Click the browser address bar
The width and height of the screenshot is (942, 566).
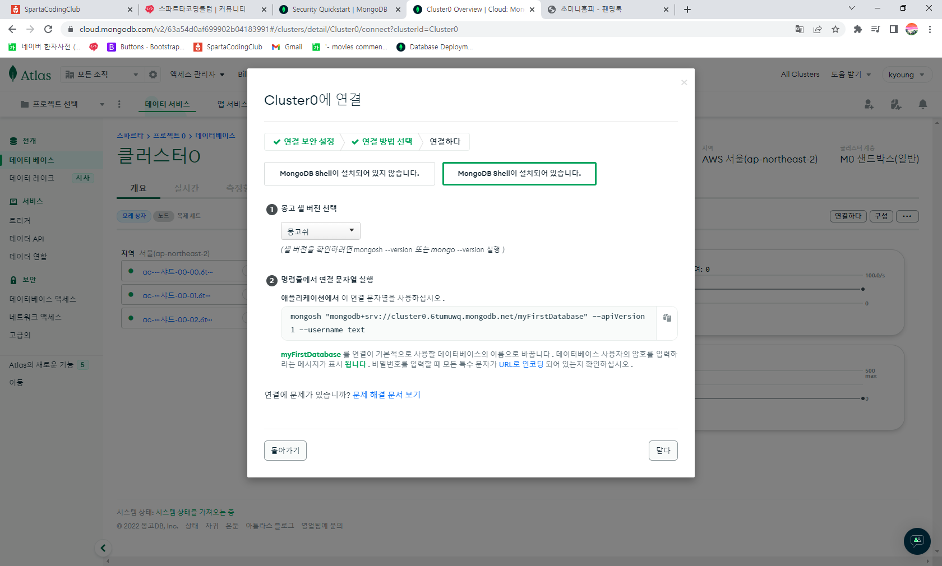426,29
